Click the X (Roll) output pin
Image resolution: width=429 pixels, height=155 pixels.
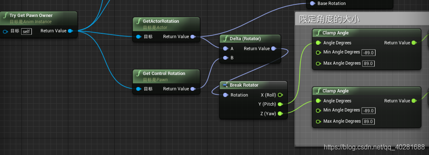click(280, 95)
